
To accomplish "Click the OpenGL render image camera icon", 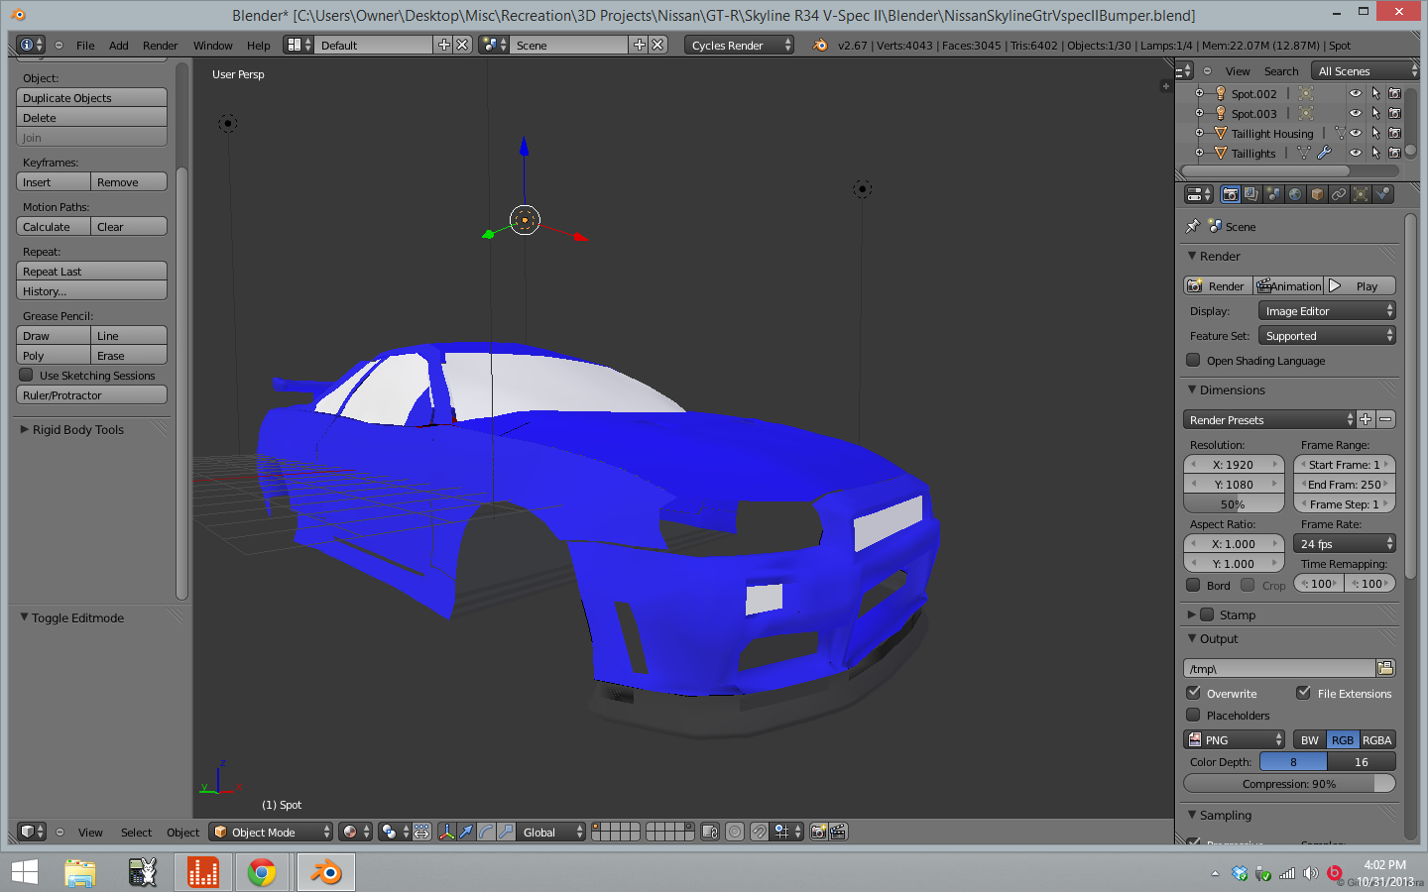I will 818,832.
